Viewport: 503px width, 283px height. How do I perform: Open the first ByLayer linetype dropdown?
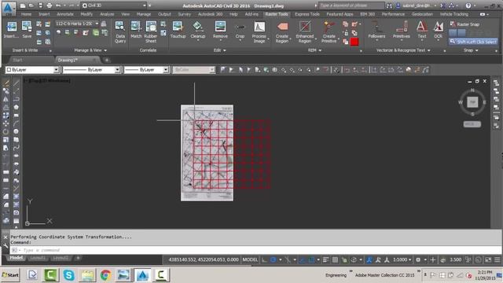coord(91,70)
